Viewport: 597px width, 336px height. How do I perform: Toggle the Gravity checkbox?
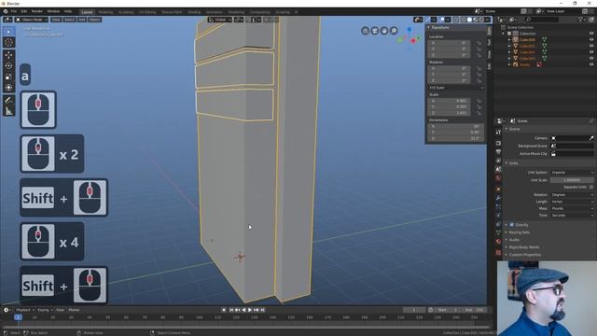tap(512, 225)
